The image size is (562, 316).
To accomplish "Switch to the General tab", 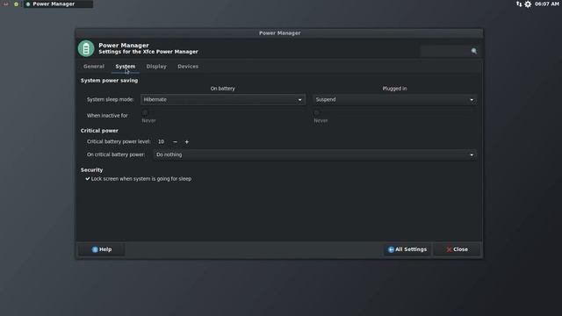I will 94,67.
